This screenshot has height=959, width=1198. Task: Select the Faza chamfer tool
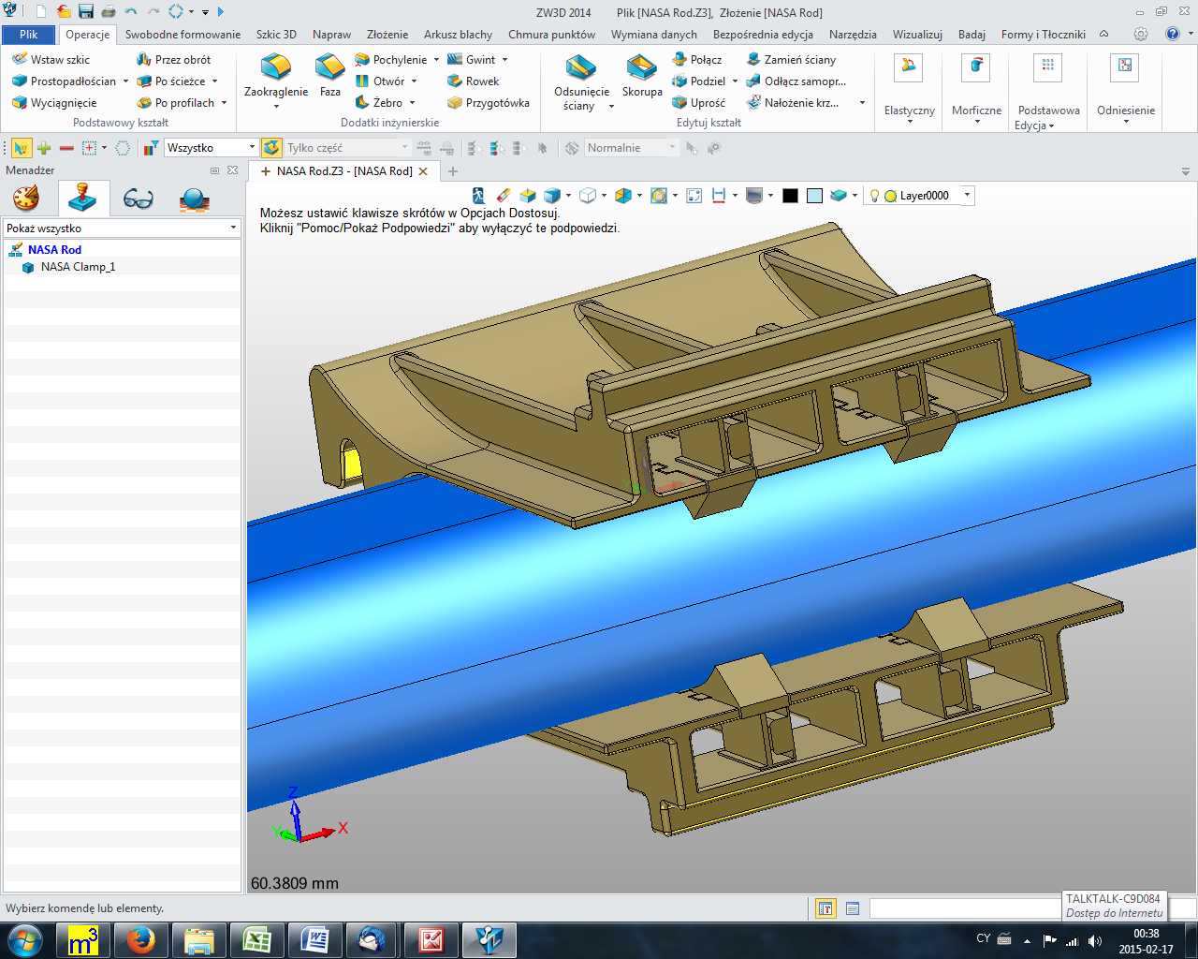point(329,75)
